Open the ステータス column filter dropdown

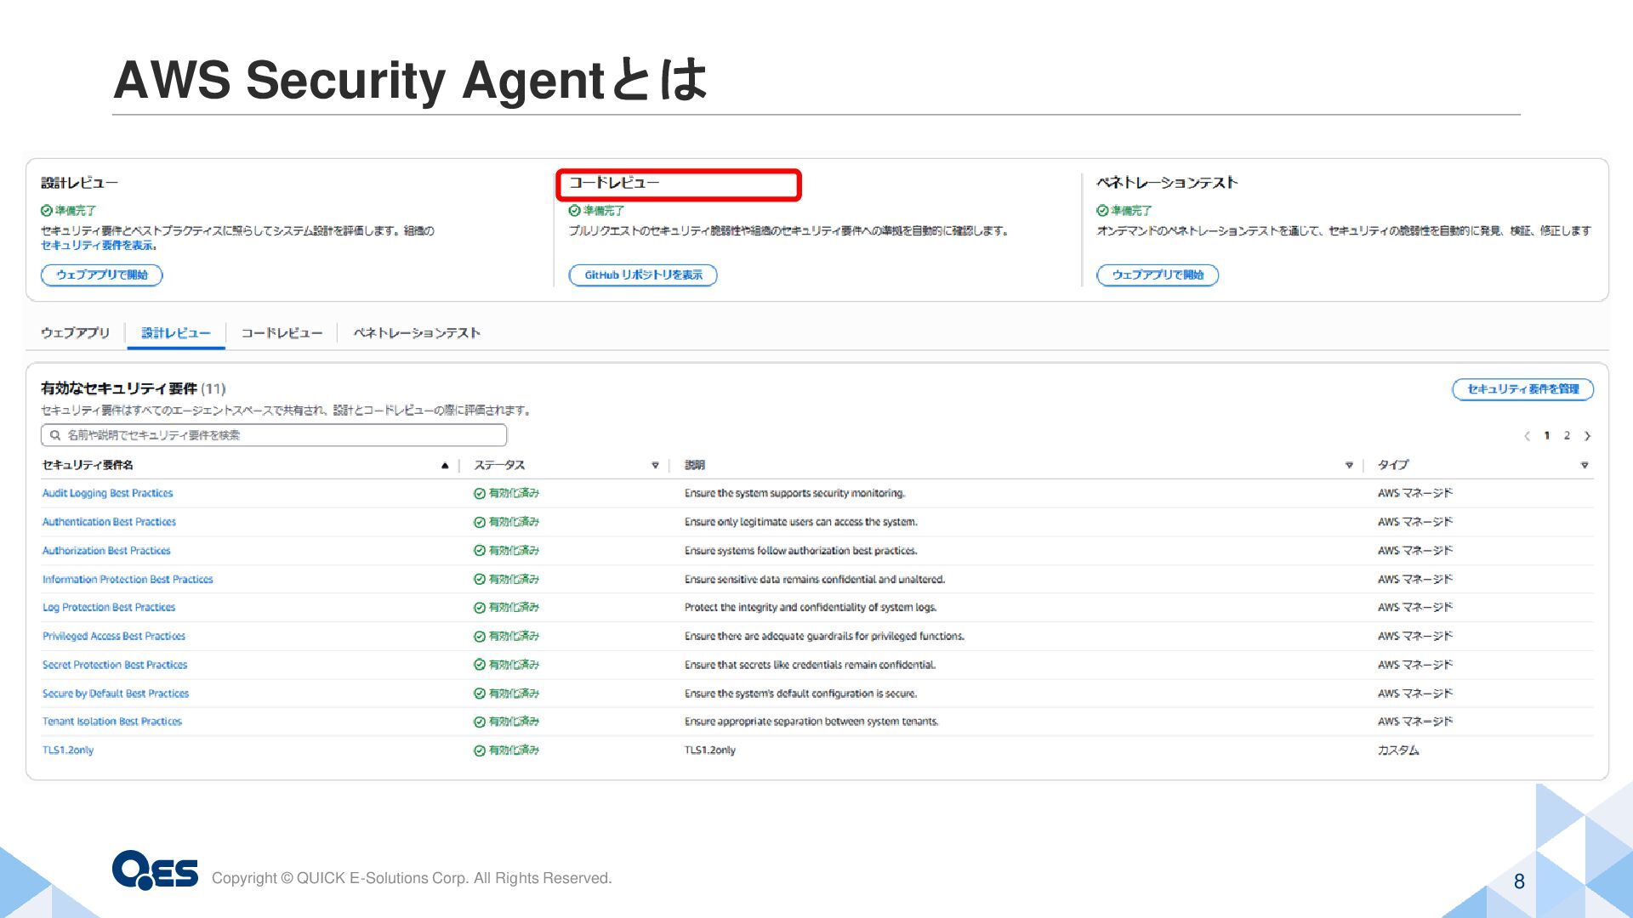click(x=655, y=465)
